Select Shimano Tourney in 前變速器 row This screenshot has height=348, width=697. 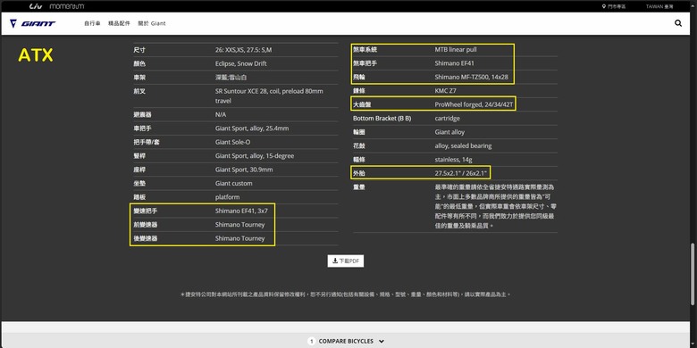[240, 225]
